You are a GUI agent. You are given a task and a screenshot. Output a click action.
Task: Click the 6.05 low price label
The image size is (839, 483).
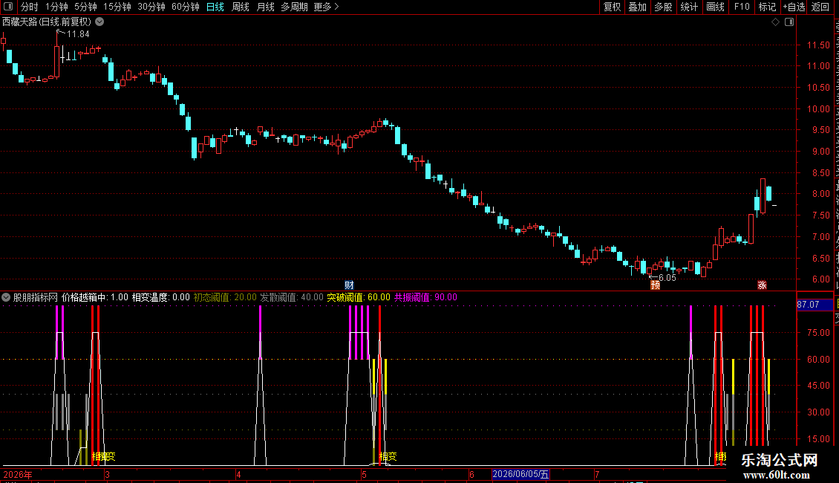pyautogui.click(x=667, y=278)
